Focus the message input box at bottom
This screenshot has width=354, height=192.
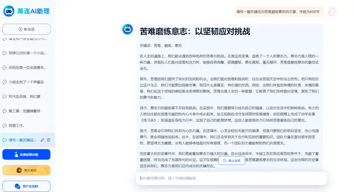[232, 178]
